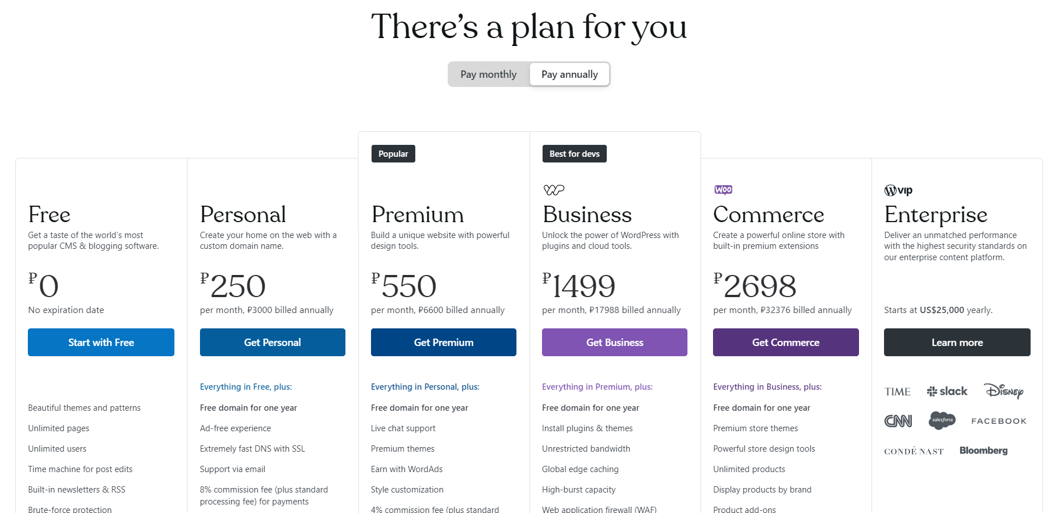Click the Bloomberg logo
Viewport: 1059px width, 513px height.
tap(983, 451)
